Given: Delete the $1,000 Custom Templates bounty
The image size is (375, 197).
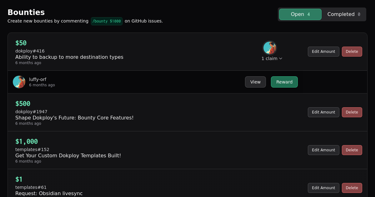Looking at the screenshot, I should (352, 150).
